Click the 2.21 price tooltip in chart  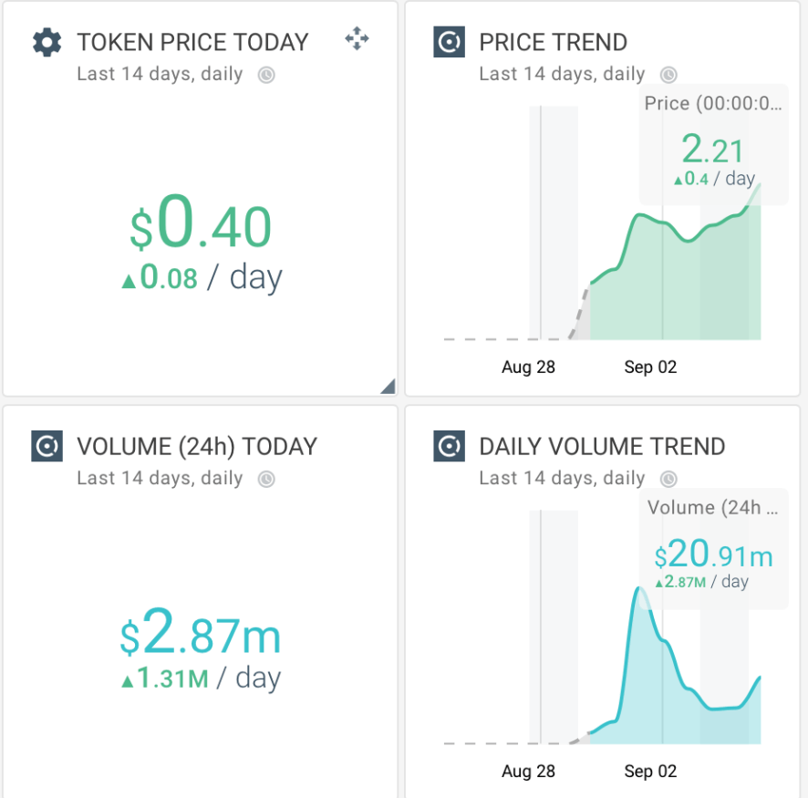(713, 150)
